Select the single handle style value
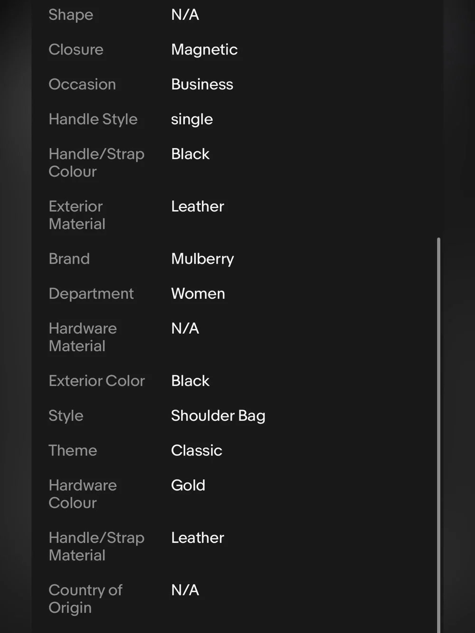 point(192,119)
